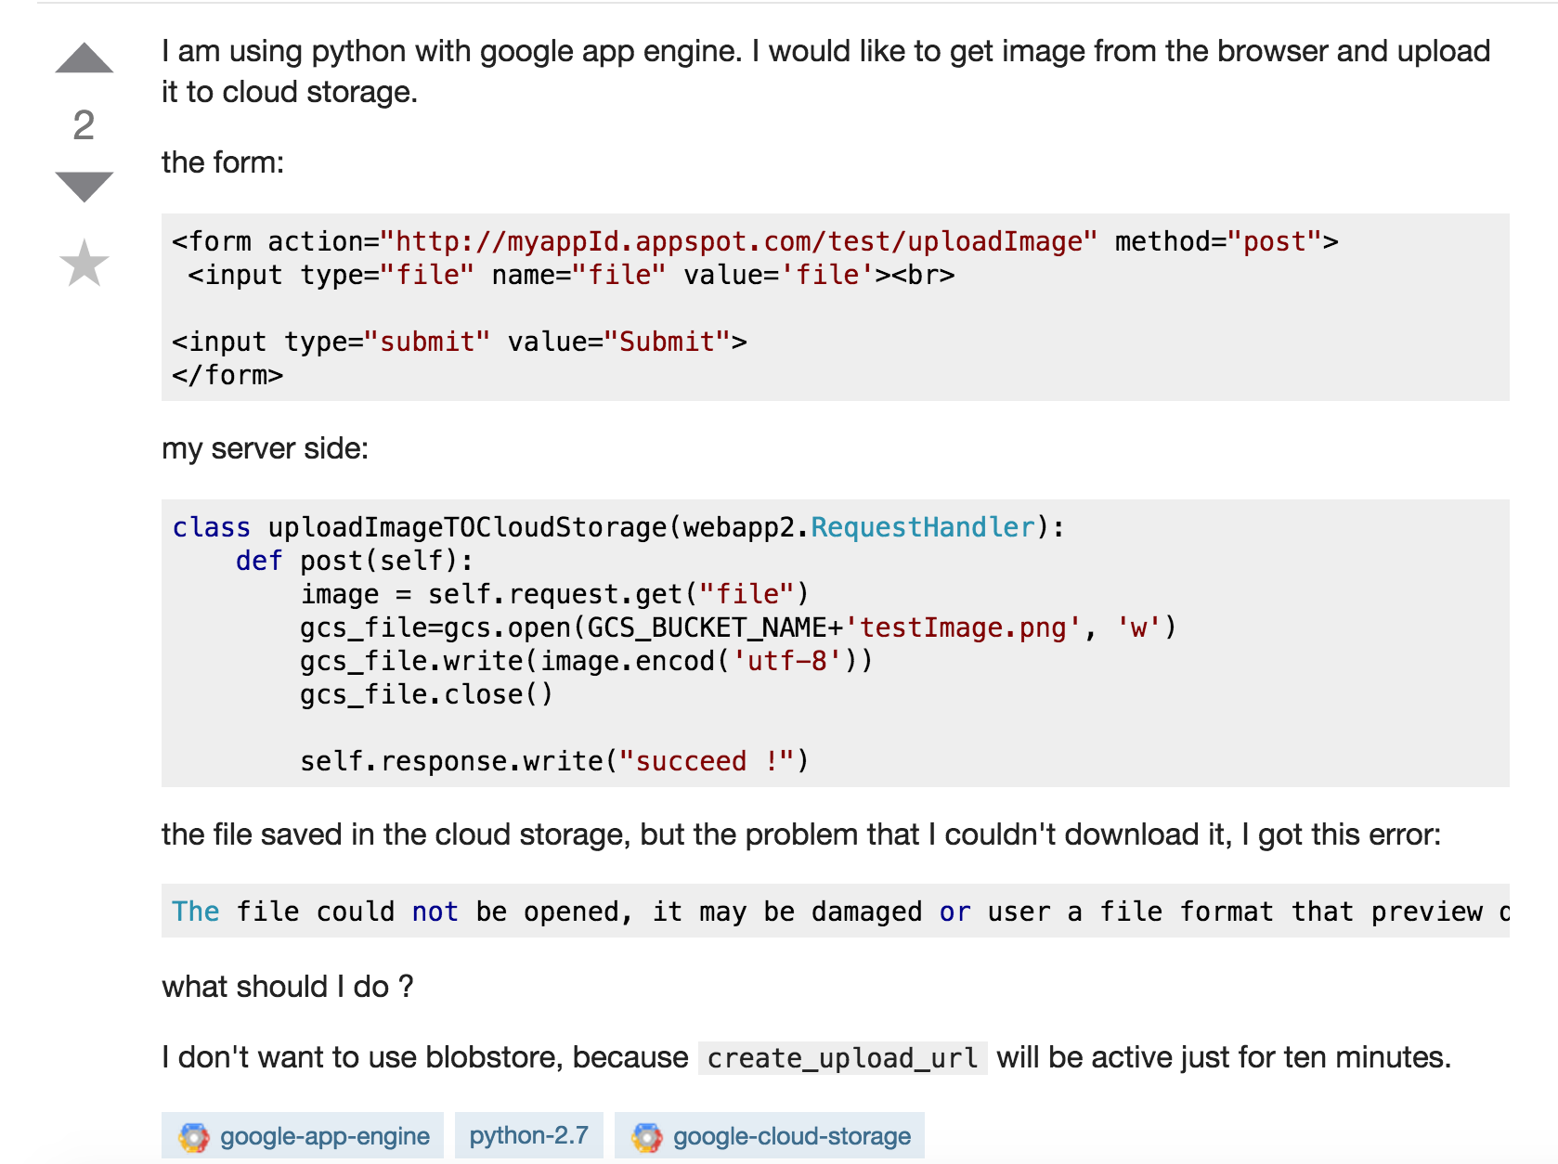Click the input type file code line

tap(571, 275)
